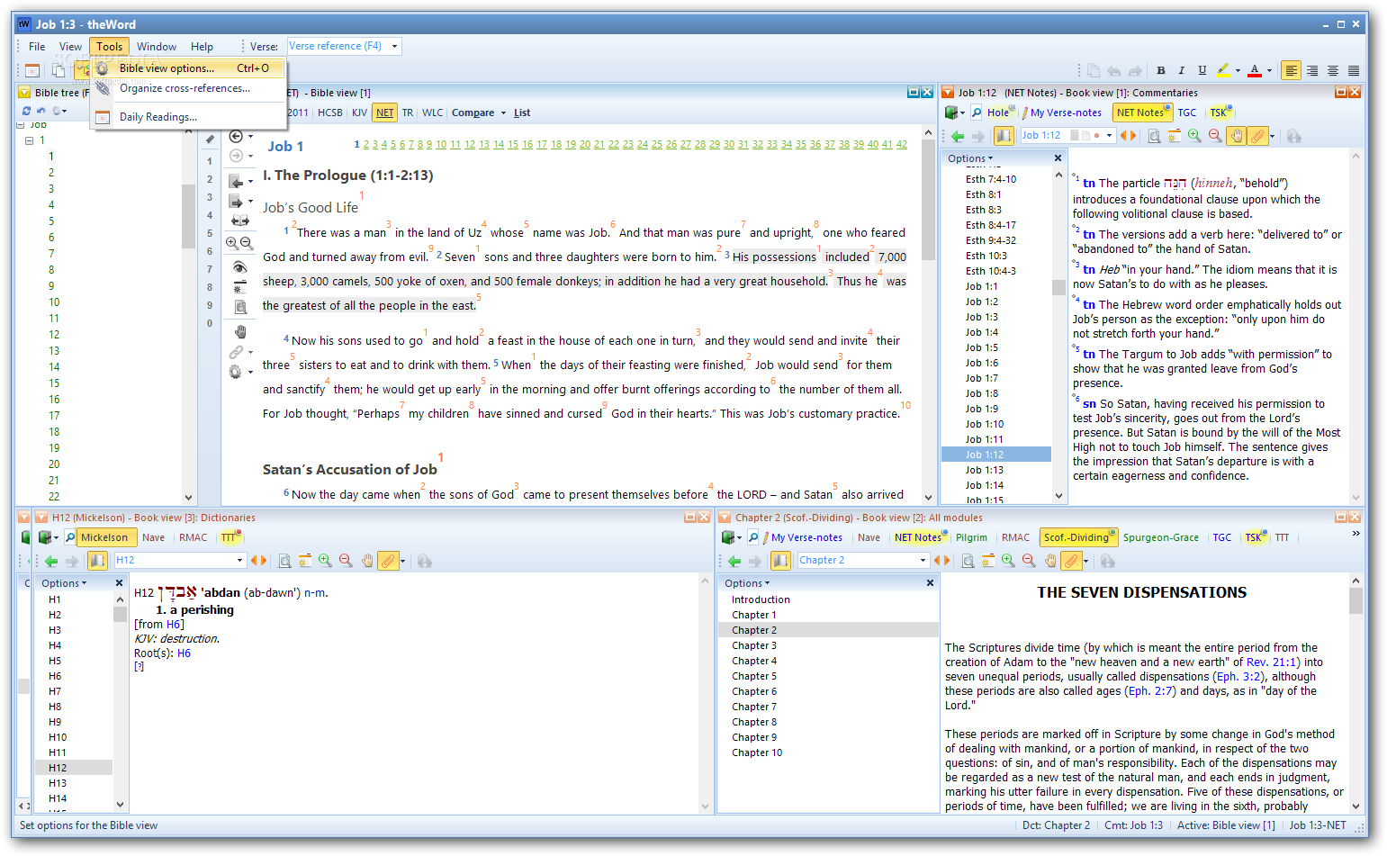Screen dimensions: 1387x856
Task: Click the search magnifier in Commentaries view
Action: tap(977, 113)
